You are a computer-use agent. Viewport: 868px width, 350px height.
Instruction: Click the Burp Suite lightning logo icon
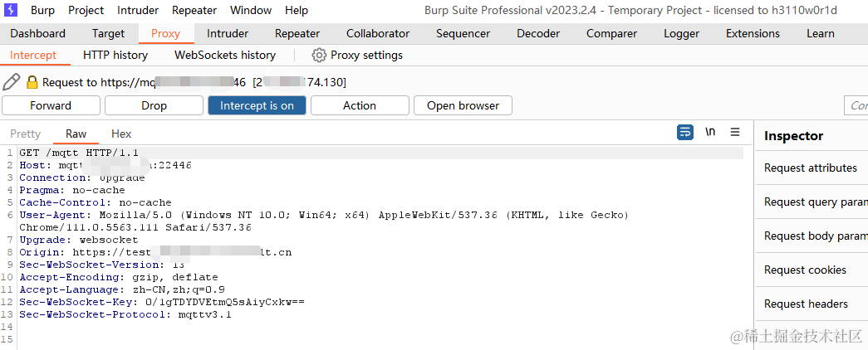point(11,10)
